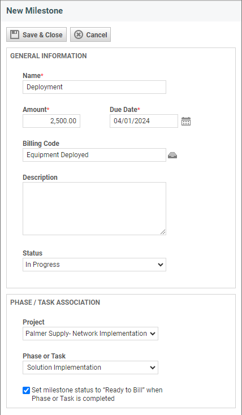The width and height of the screenshot is (242, 415).
Task: Click the PHASE / TASK ASSOCIATION heading
Action: pyautogui.click(x=55, y=302)
